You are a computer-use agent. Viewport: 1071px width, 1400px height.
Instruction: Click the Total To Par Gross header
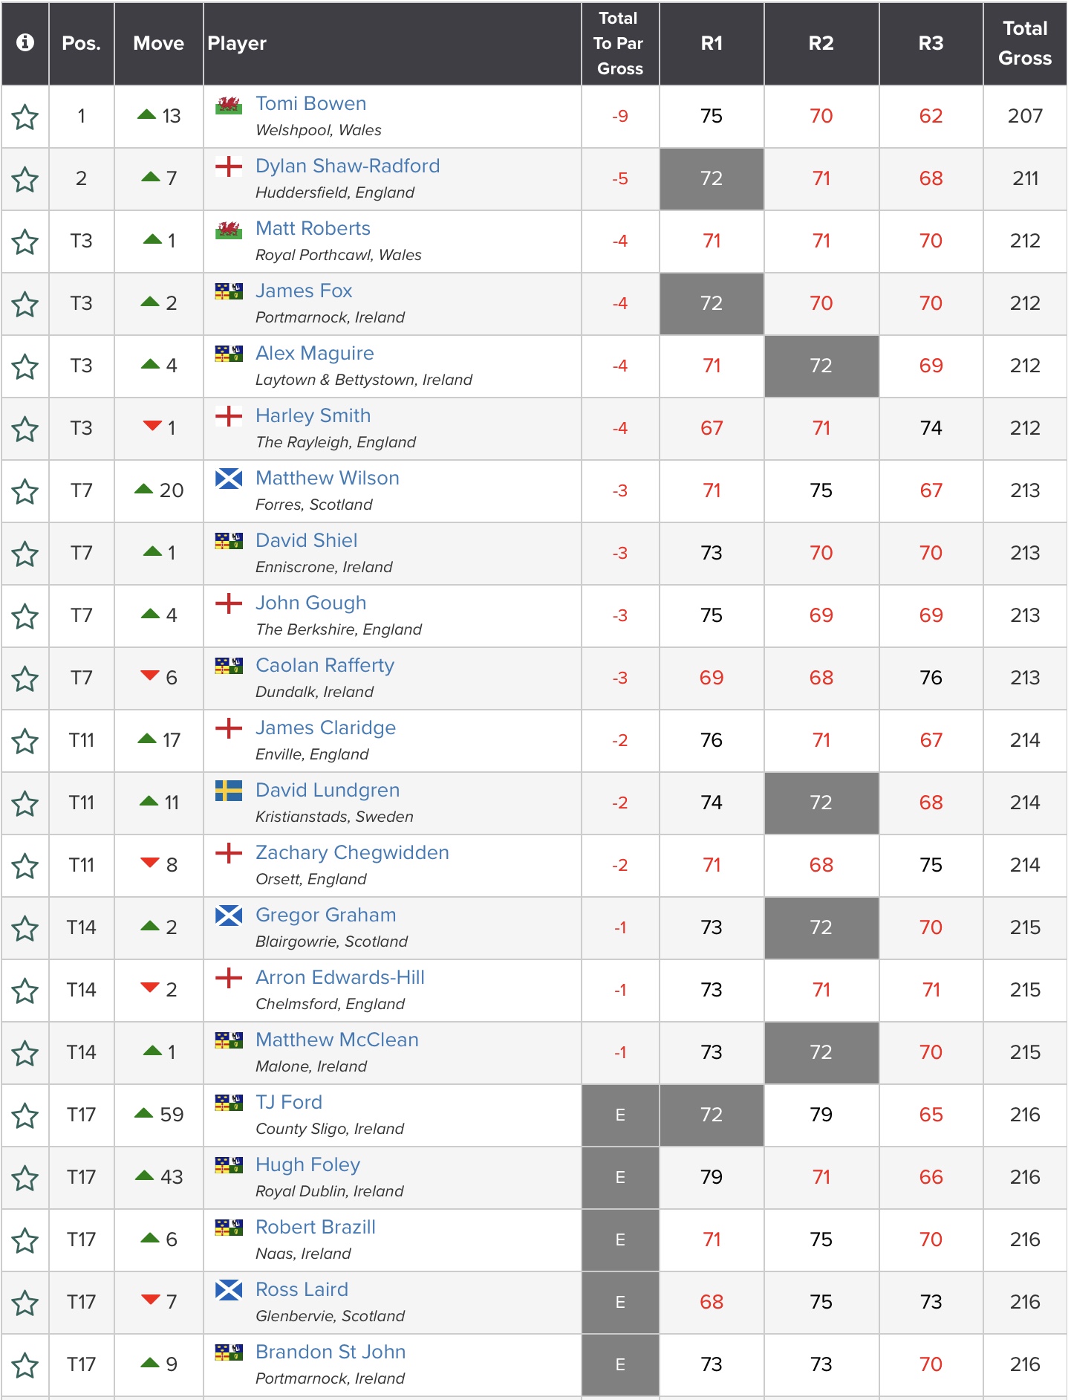pos(619,43)
